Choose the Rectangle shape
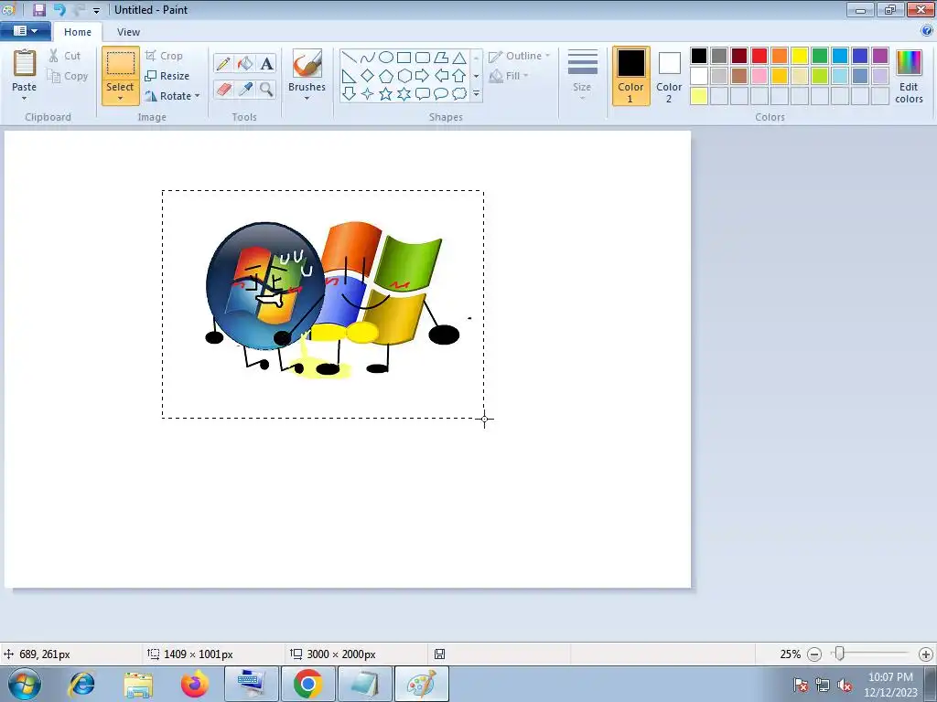The width and height of the screenshot is (937, 702). [404, 58]
